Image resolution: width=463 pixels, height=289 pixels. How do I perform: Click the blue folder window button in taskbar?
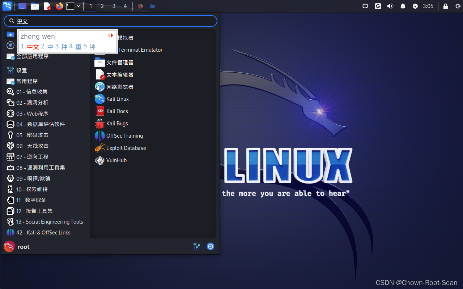153,6
